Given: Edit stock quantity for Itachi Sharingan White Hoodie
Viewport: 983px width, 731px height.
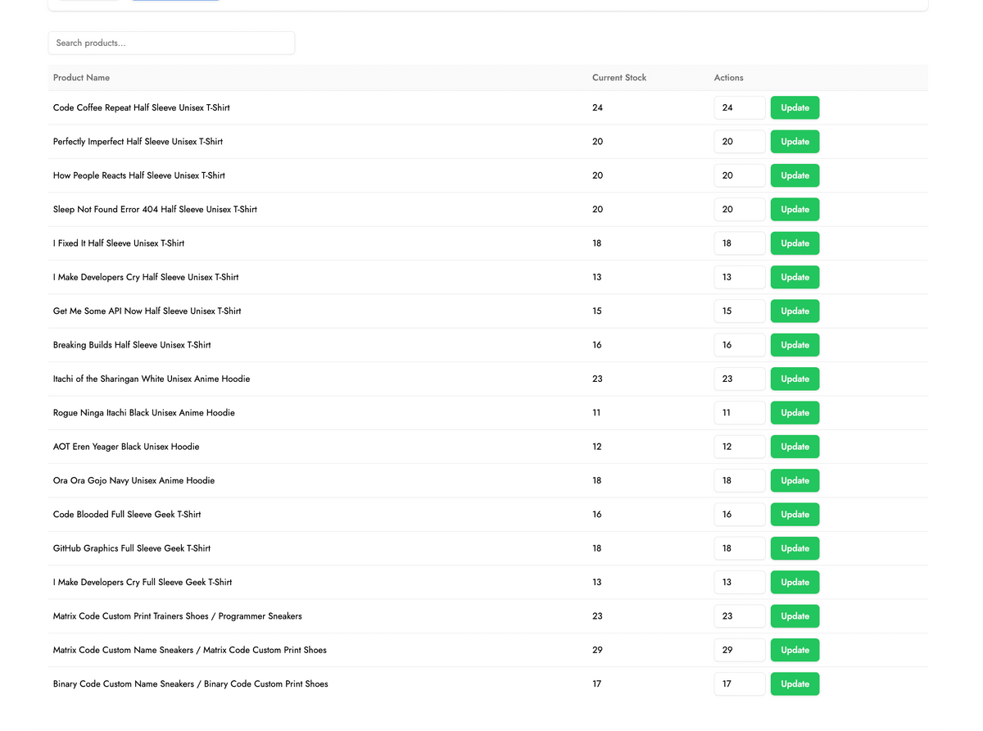Looking at the screenshot, I should coord(739,379).
